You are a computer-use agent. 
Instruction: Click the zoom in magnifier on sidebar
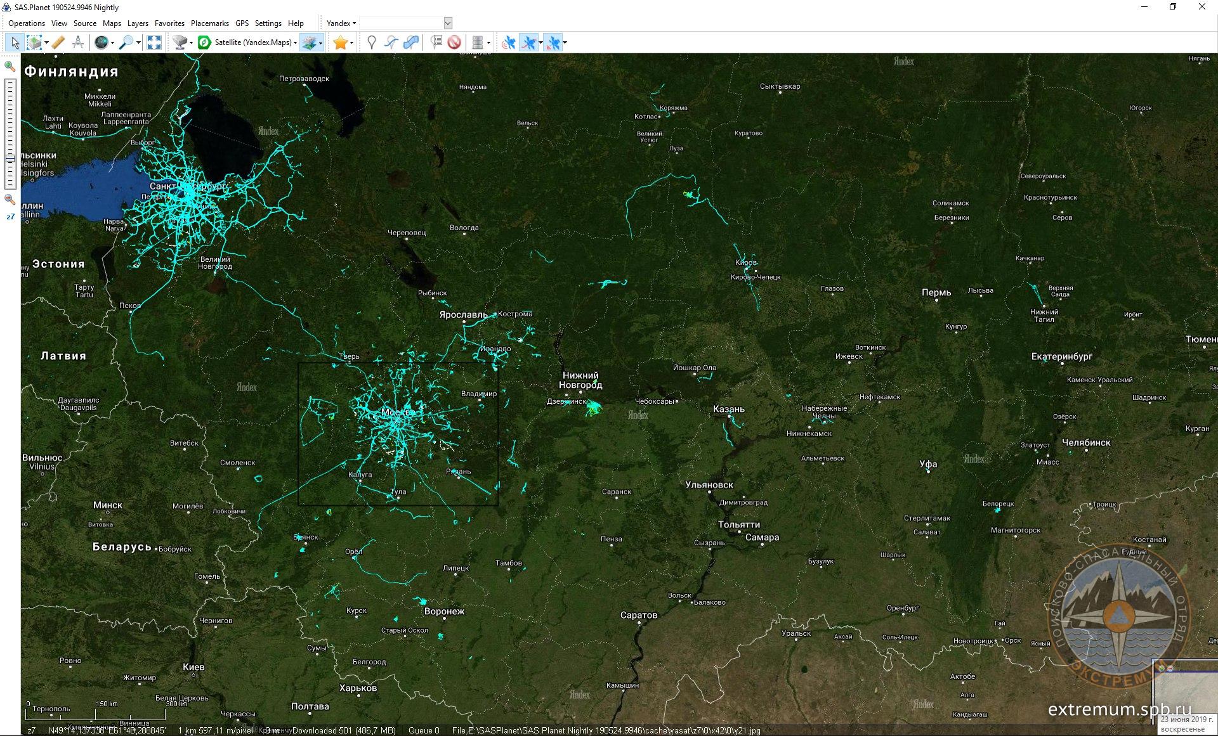[10, 66]
